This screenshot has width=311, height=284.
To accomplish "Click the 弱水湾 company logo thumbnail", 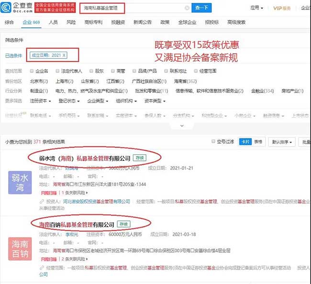I will (20, 182).
